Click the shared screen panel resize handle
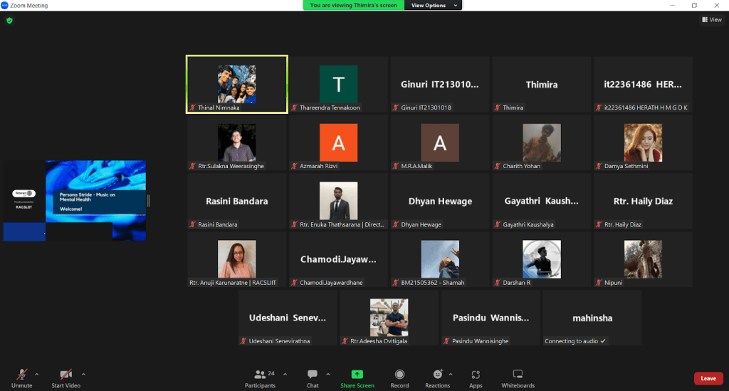The width and height of the screenshot is (729, 391). tap(149, 200)
